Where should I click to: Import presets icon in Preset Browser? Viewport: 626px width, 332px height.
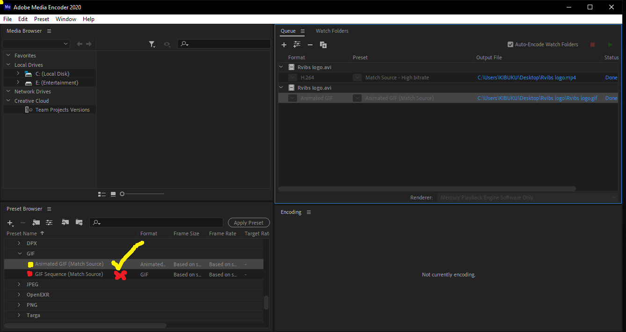click(65, 223)
